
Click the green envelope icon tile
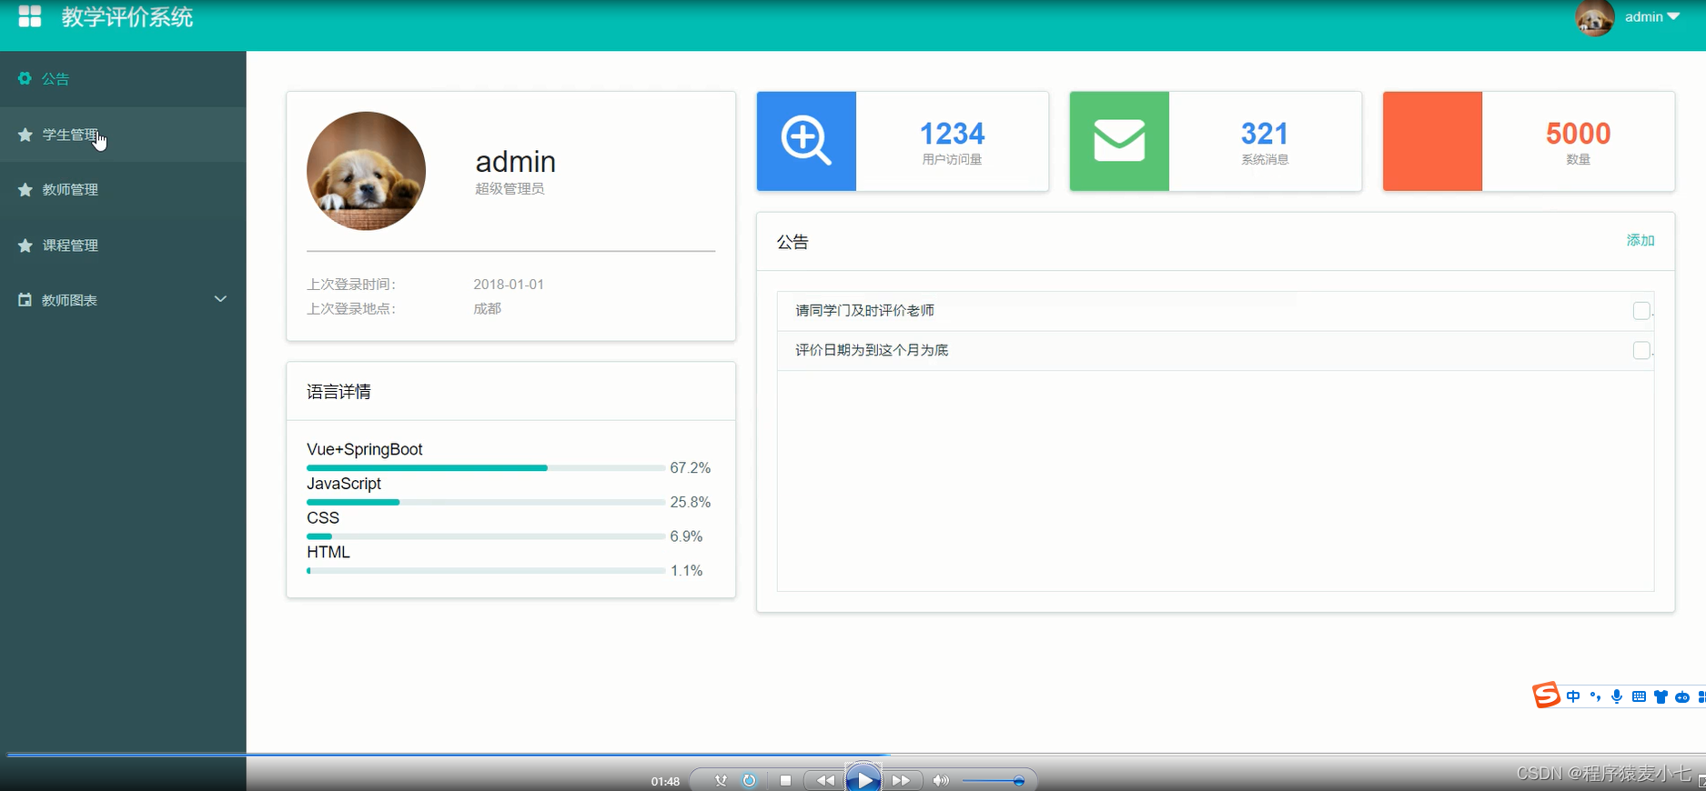[x=1119, y=141]
